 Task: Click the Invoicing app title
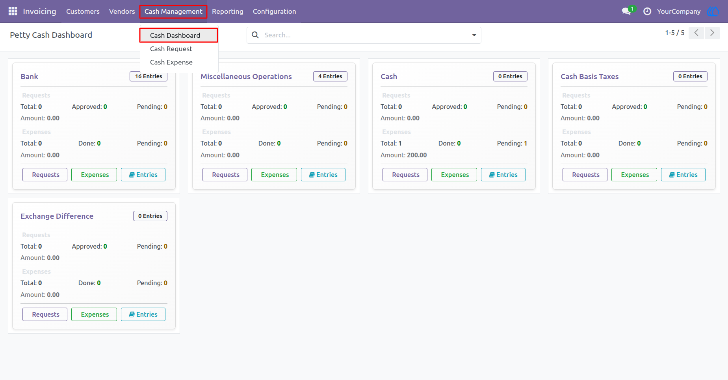pyautogui.click(x=39, y=11)
